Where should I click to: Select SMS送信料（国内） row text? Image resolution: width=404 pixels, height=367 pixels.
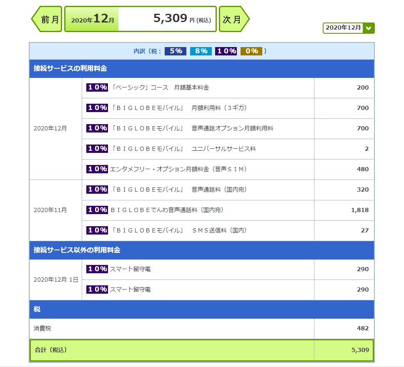(x=179, y=230)
